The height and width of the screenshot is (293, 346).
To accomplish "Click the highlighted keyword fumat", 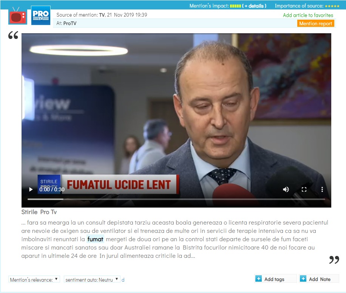I will coord(95,239).
